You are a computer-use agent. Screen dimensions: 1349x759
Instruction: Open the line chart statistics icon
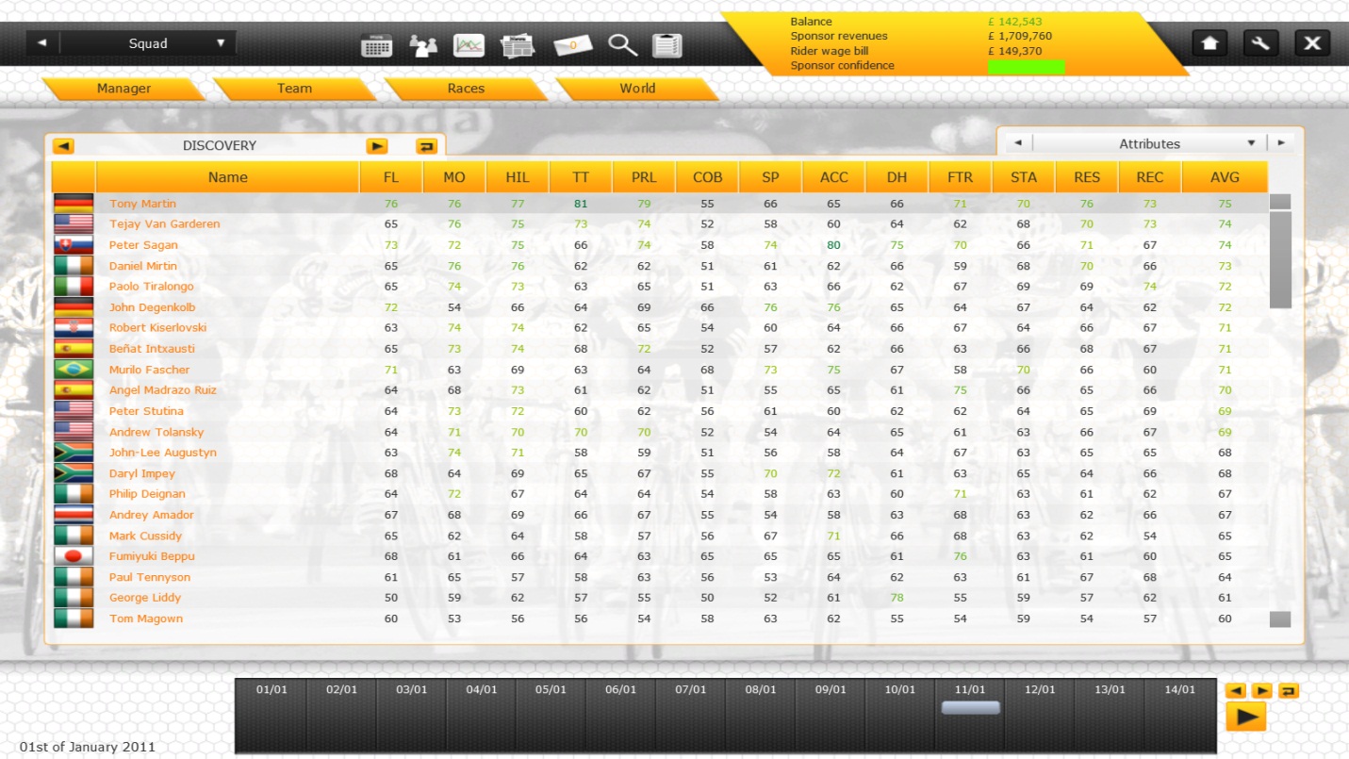pos(469,45)
